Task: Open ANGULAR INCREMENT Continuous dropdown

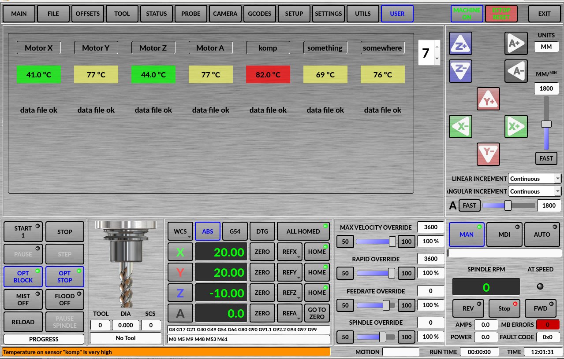Action: point(534,191)
